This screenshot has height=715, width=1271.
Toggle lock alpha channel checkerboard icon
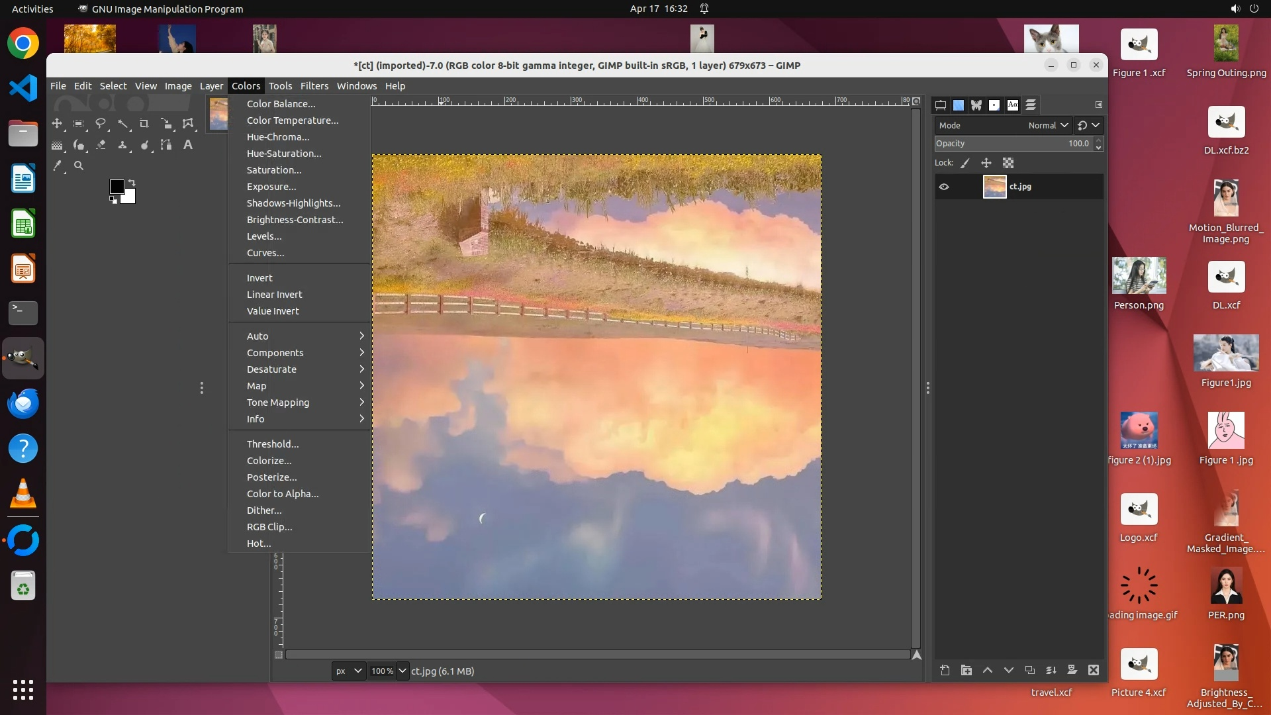1008,163
